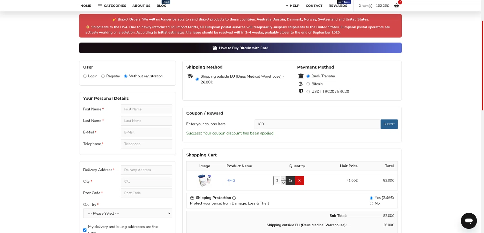Open the shopping basket icon

397,5
